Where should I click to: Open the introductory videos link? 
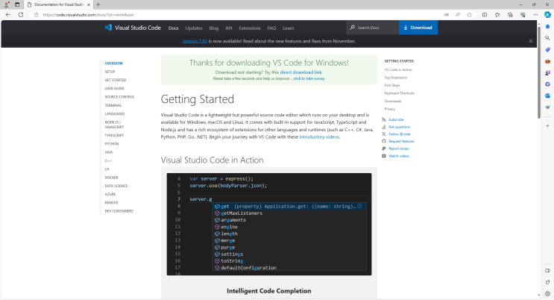coord(319,137)
